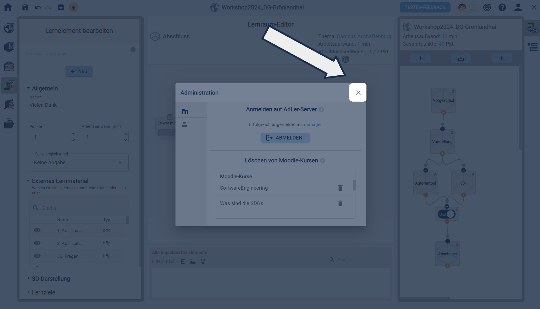Screen dimensions: 540x309
Task: Show info for Anmelden auf AdLer-Server
Action: 321,109
